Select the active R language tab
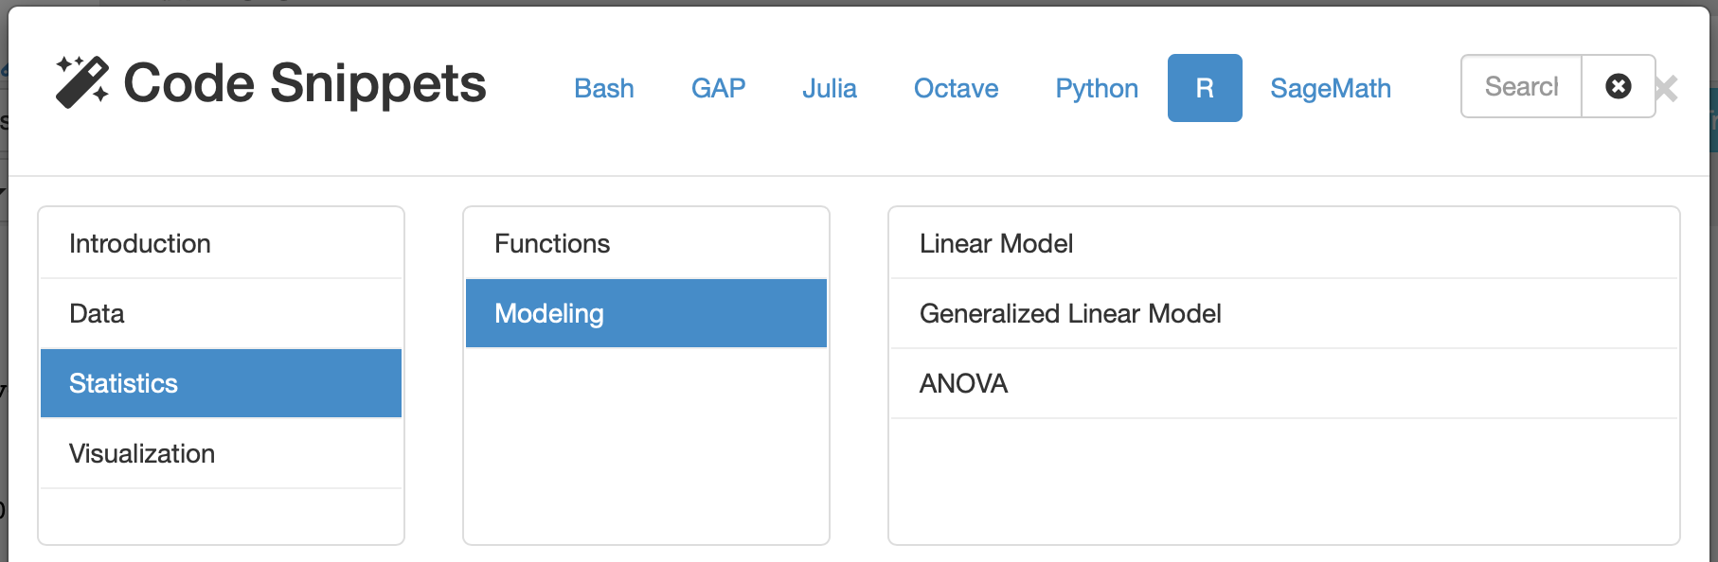The width and height of the screenshot is (1718, 562). coord(1204,88)
